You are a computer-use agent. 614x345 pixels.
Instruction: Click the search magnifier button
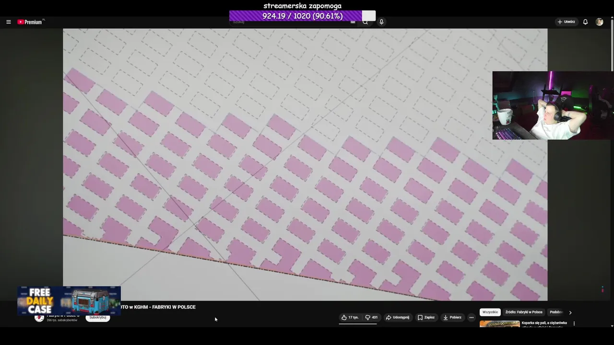(x=365, y=22)
